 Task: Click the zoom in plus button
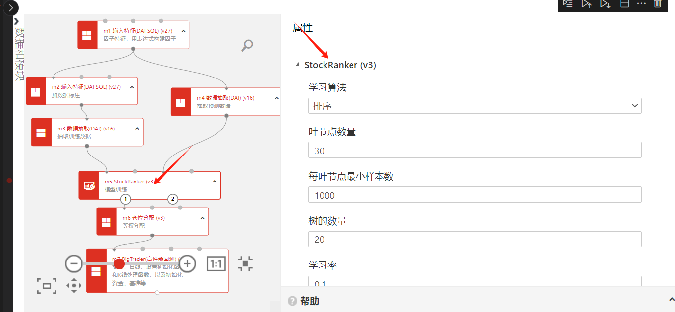187,263
